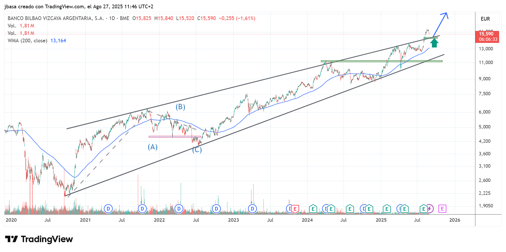The image size is (506, 252).
Task: Click the 3,600 price axis label
Action: pyautogui.click(x=485, y=154)
